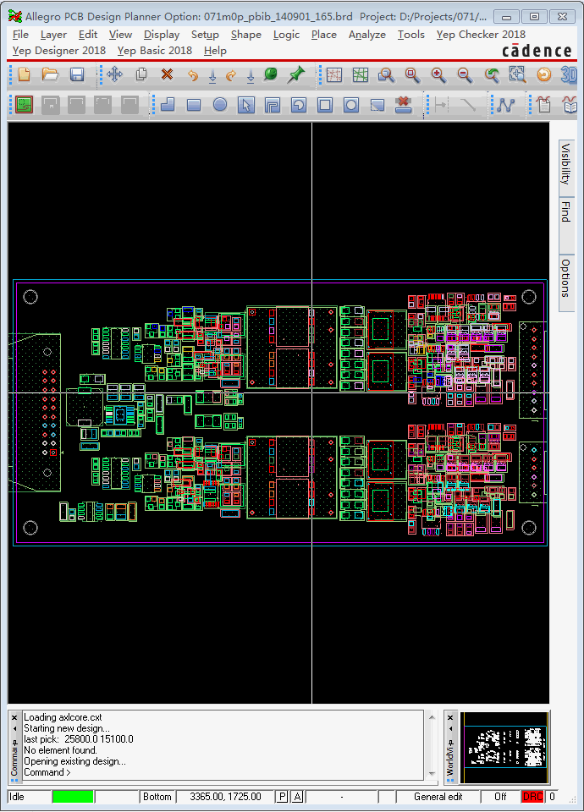This screenshot has width=584, height=812.
Task: Open the View menu
Action: pos(120,35)
